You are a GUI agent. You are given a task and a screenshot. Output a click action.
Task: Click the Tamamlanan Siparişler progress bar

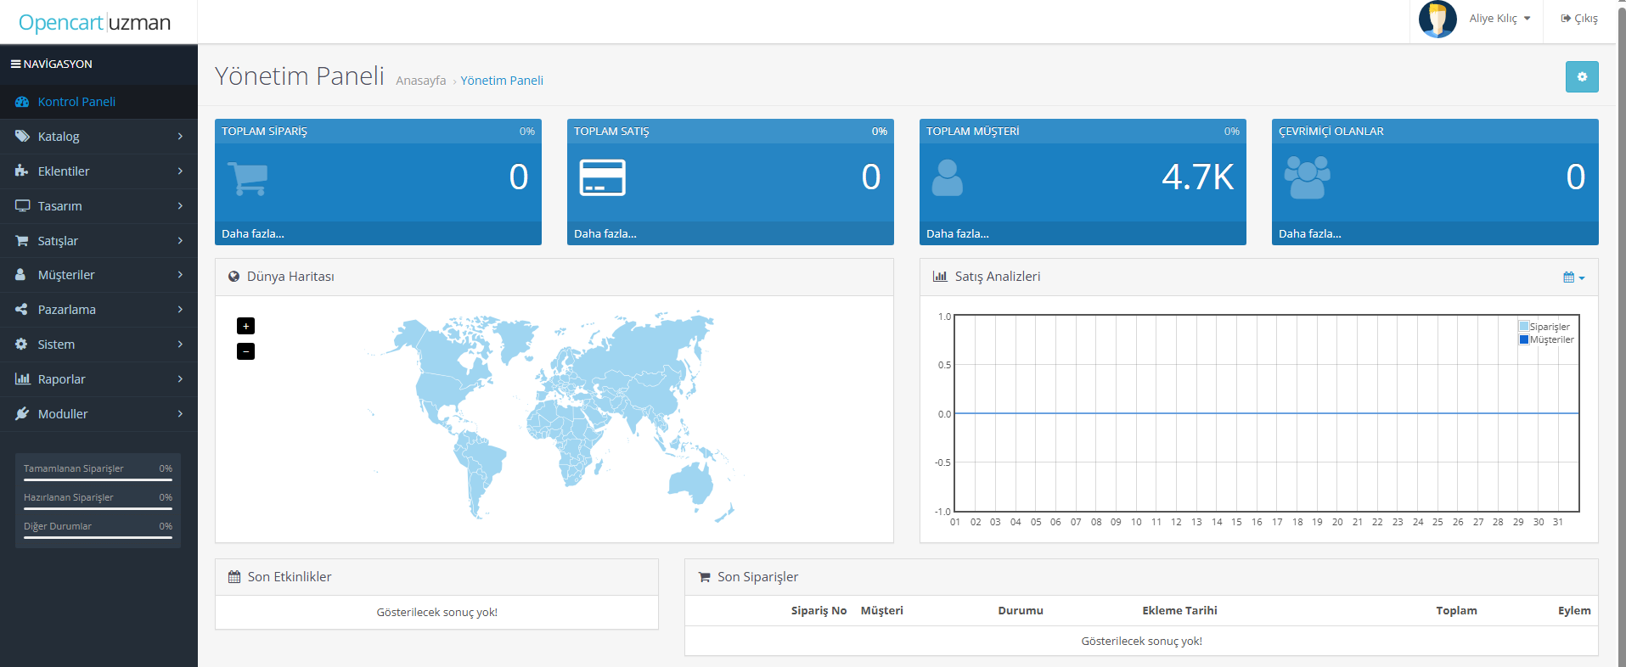pyautogui.click(x=98, y=479)
